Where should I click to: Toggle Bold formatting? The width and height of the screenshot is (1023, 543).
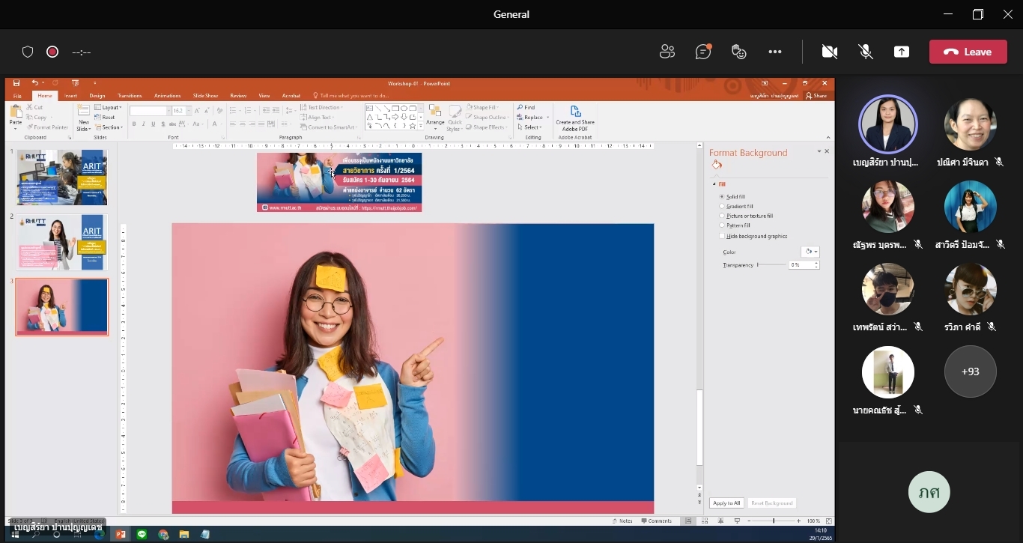pyautogui.click(x=134, y=124)
